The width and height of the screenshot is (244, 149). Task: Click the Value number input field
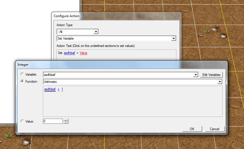tap(53, 121)
